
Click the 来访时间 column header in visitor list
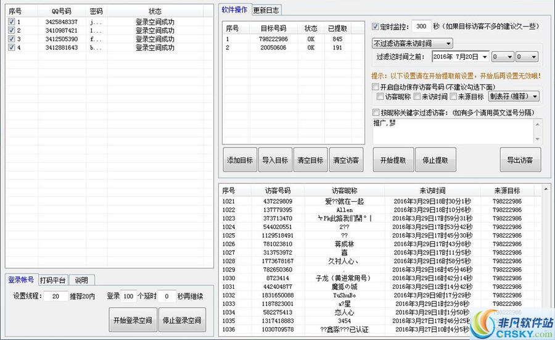point(432,191)
